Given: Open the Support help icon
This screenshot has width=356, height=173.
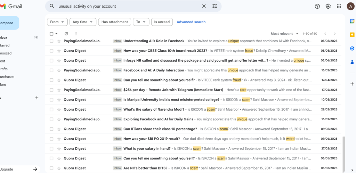Looking at the screenshot, I should 317,6.
